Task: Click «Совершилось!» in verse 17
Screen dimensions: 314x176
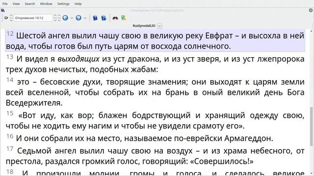Action: (221, 161)
